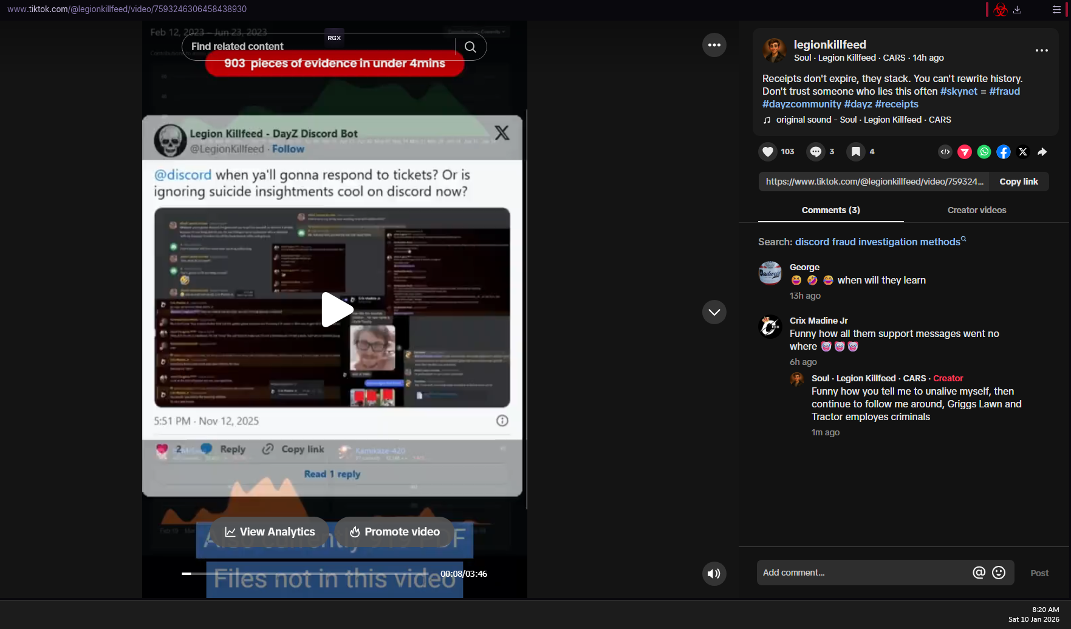Open original sound by Soul Legion Killfeed
The image size is (1071, 629).
(863, 120)
